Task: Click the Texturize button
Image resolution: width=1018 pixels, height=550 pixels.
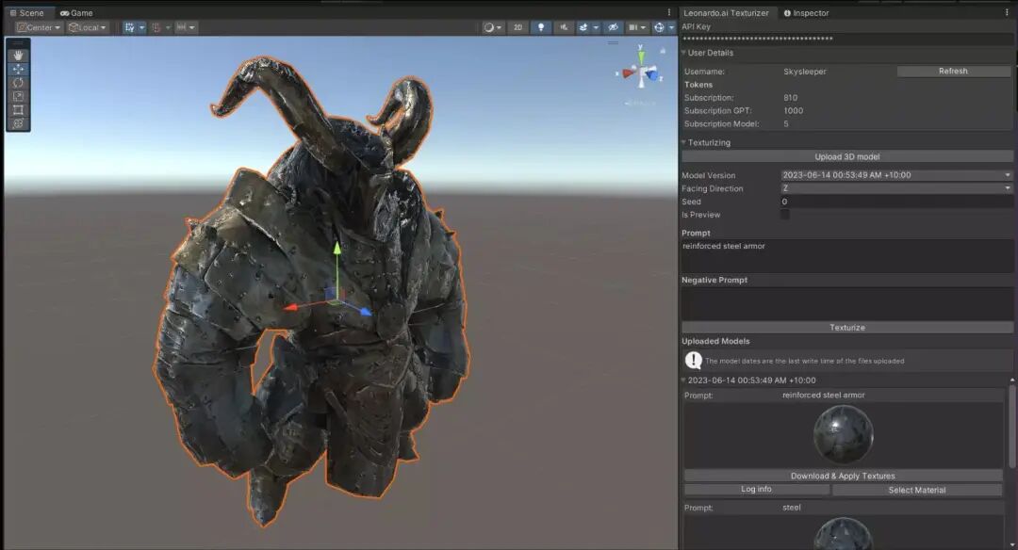Action: tap(847, 328)
